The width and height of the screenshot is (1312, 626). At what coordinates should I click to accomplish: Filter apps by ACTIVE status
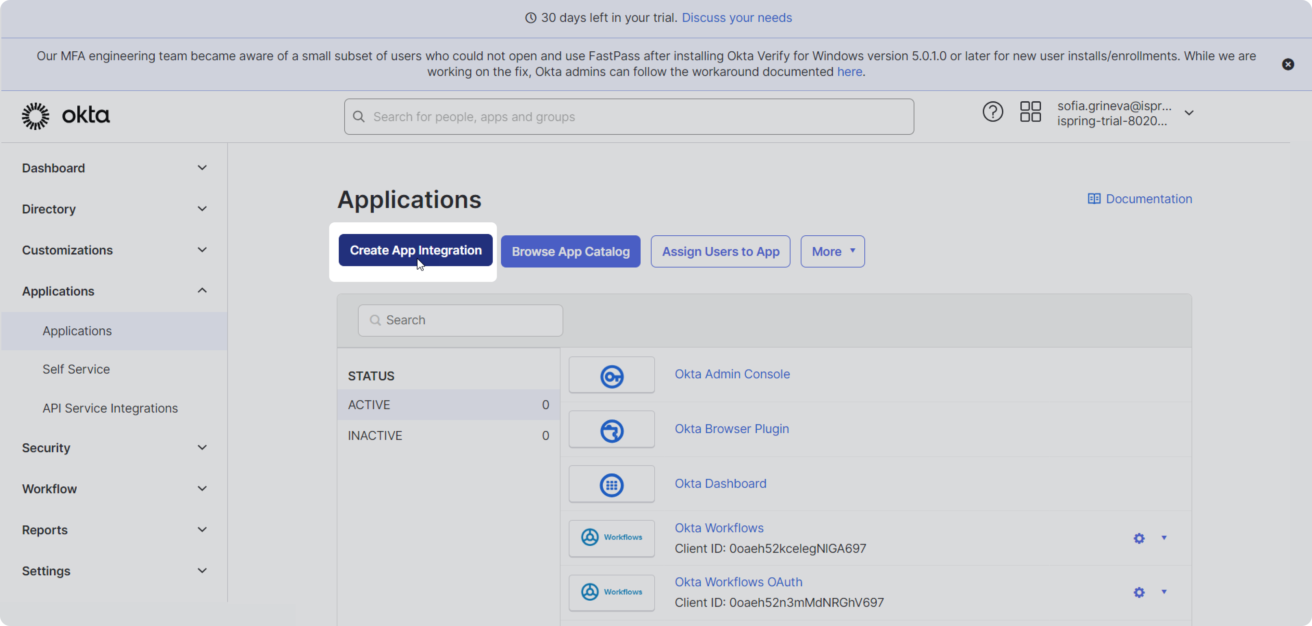tap(448, 405)
